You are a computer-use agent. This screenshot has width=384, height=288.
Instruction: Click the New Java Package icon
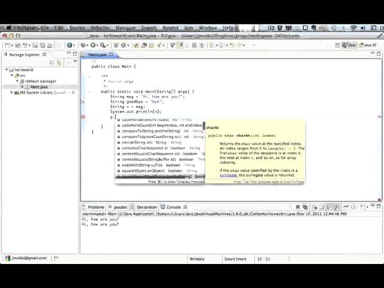(x=116, y=46)
